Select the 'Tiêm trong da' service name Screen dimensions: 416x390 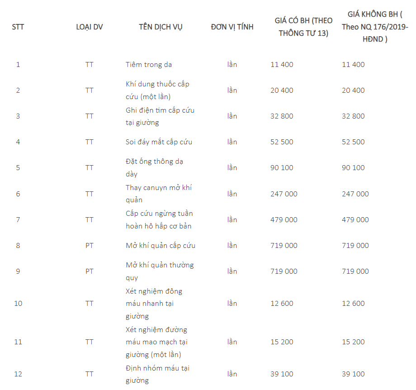pyautogui.click(x=149, y=65)
